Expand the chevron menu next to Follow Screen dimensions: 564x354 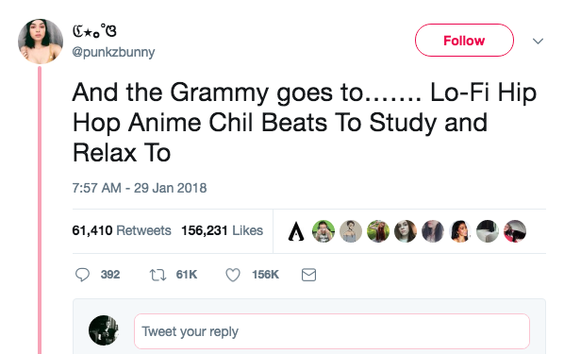[538, 41]
